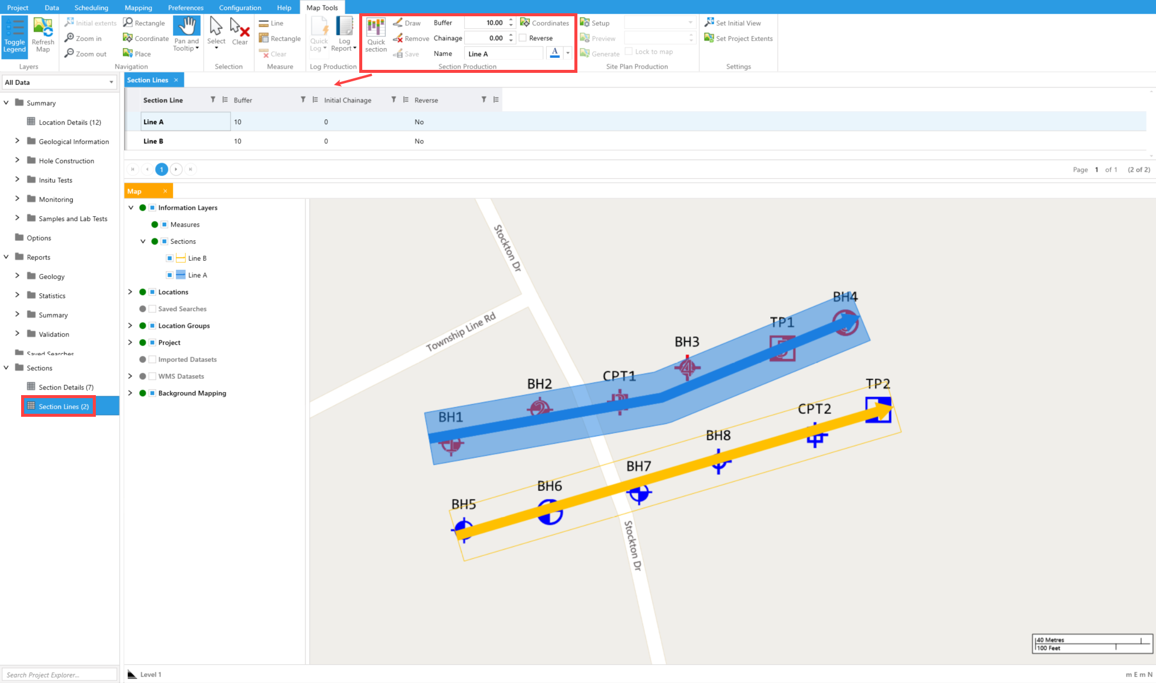Click the Remove section tool

pos(411,39)
